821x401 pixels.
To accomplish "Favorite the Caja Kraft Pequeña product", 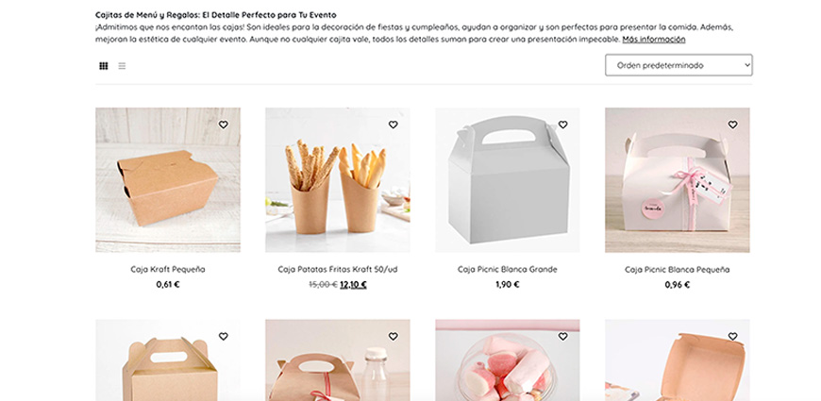I will pos(223,125).
